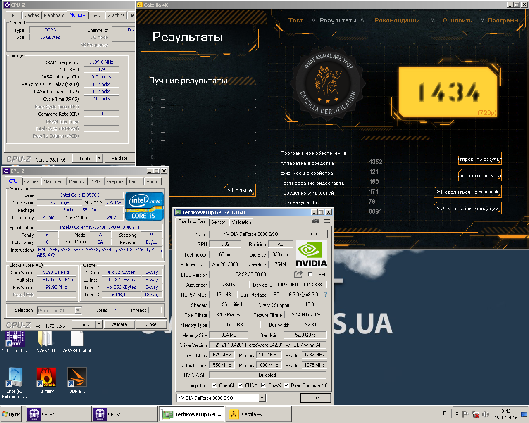Click Больше button in Catzilla

[x=240, y=190]
